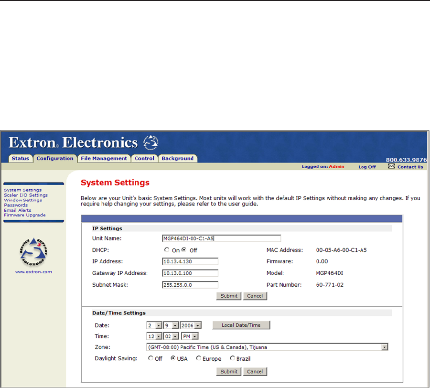The height and width of the screenshot is (388, 430).
Task: Open System Settings in sidebar
Action: [x=23, y=190]
